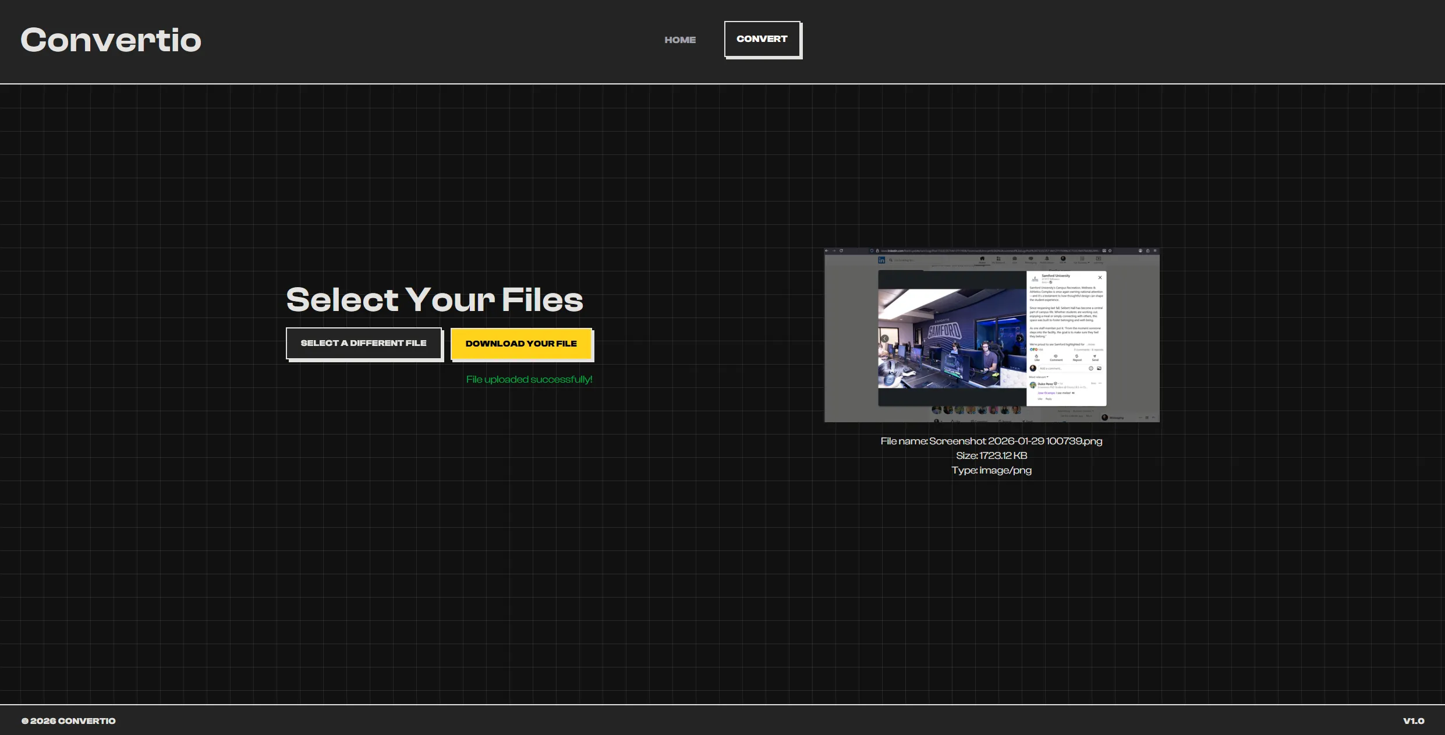Click Download Your File button

(x=521, y=344)
